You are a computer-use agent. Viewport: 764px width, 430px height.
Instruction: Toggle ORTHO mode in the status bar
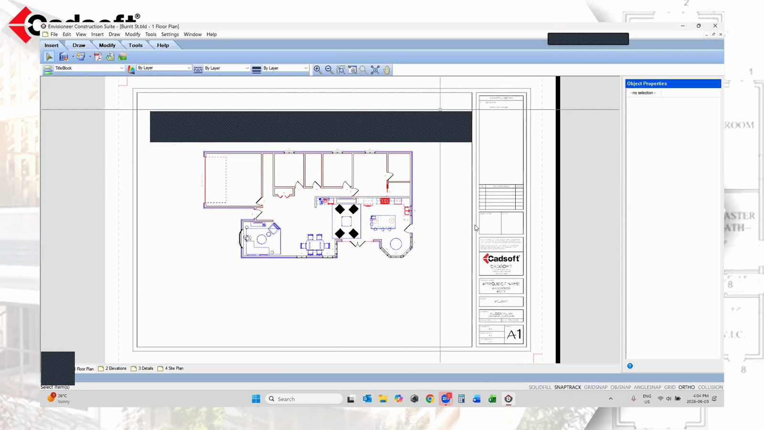687,387
